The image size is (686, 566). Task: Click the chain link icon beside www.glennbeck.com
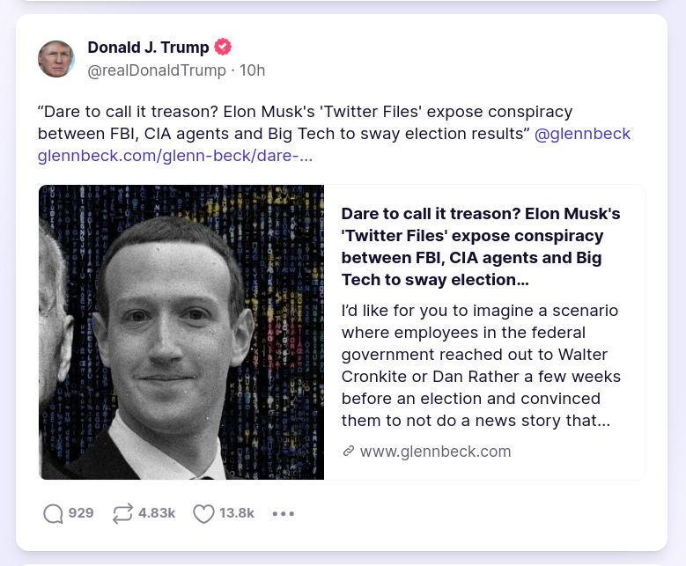point(349,452)
